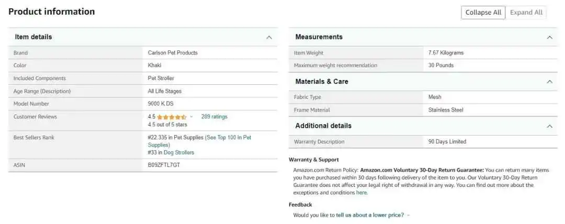Select the Item details header

coord(33,37)
